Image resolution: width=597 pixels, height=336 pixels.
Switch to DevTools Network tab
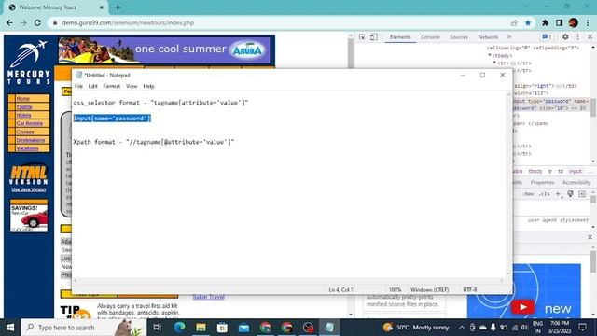coord(488,37)
